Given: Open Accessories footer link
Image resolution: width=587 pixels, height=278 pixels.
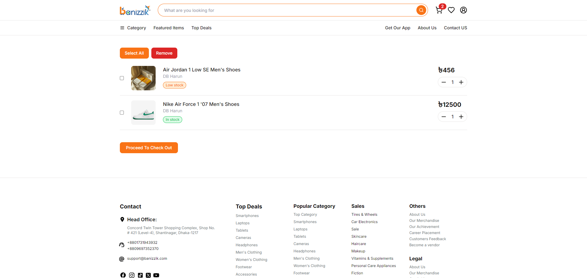Looking at the screenshot, I should (x=246, y=274).
